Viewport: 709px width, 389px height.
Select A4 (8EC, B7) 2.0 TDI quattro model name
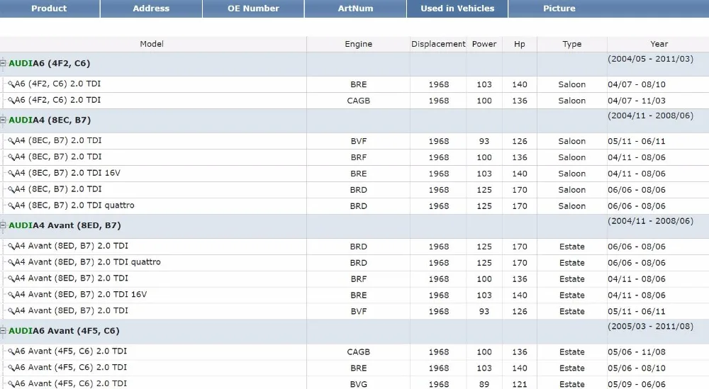click(x=74, y=205)
